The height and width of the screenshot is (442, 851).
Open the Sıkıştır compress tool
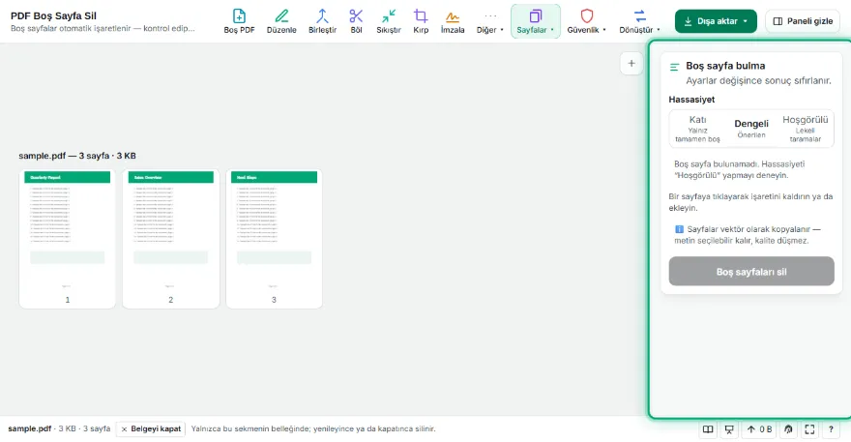point(389,21)
